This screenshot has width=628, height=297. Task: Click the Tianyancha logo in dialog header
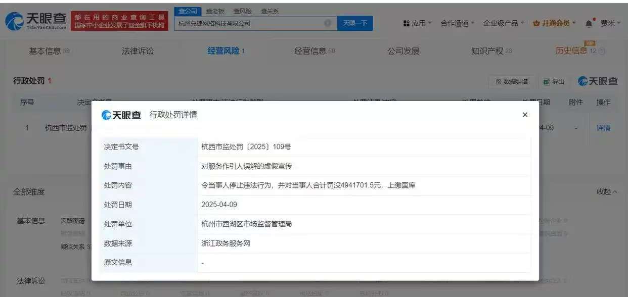click(x=121, y=115)
